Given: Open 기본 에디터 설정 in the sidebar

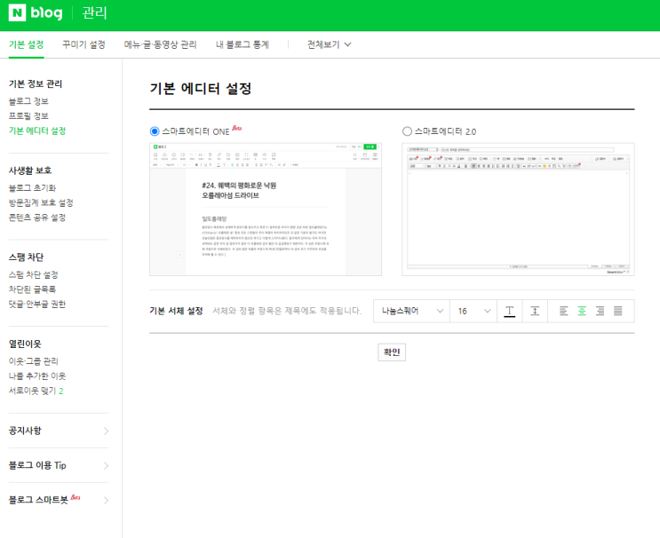Looking at the screenshot, I should (37, 131).
